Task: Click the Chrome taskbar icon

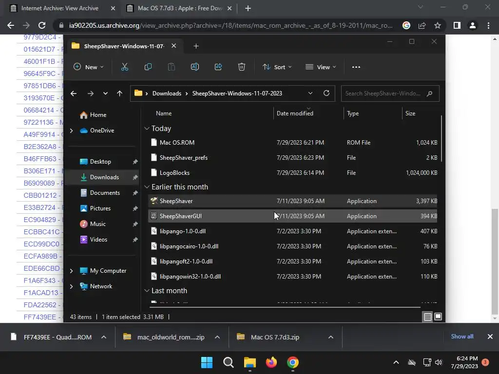Action: (293, 362)
